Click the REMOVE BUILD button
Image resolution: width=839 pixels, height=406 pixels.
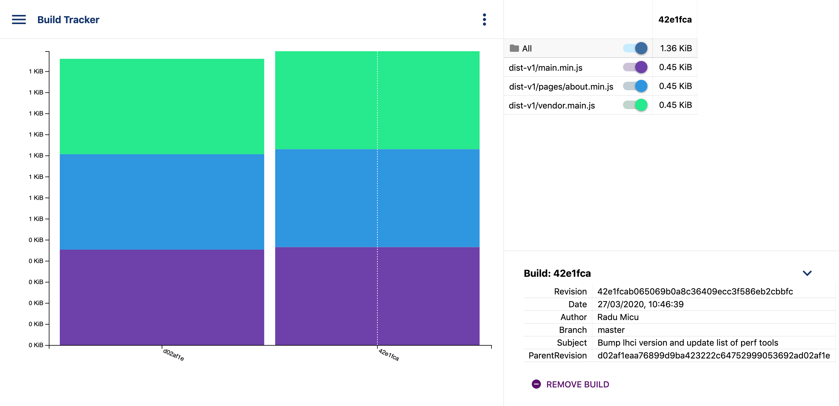coord(577,384)
